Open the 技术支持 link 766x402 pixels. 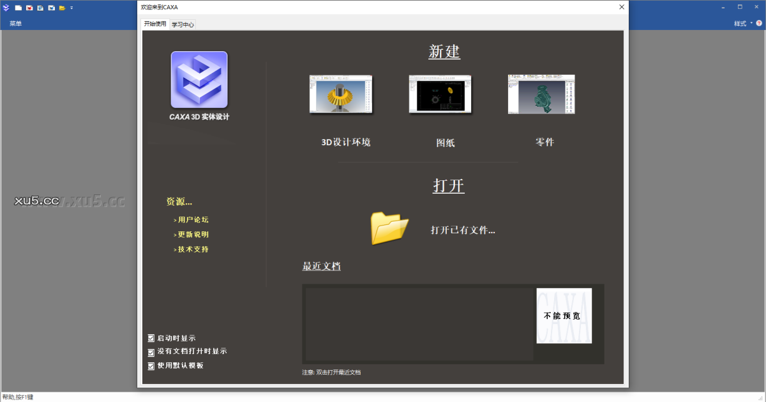coord(191,249)
